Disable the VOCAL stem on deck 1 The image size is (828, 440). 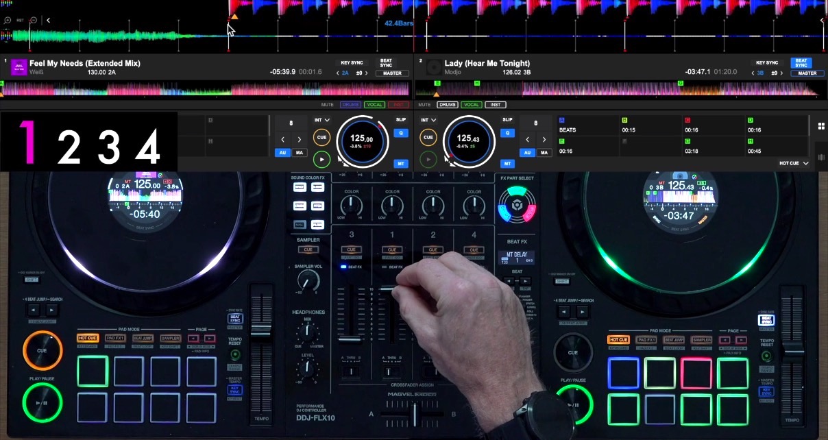pyautogui.click(x=374, y=105)
